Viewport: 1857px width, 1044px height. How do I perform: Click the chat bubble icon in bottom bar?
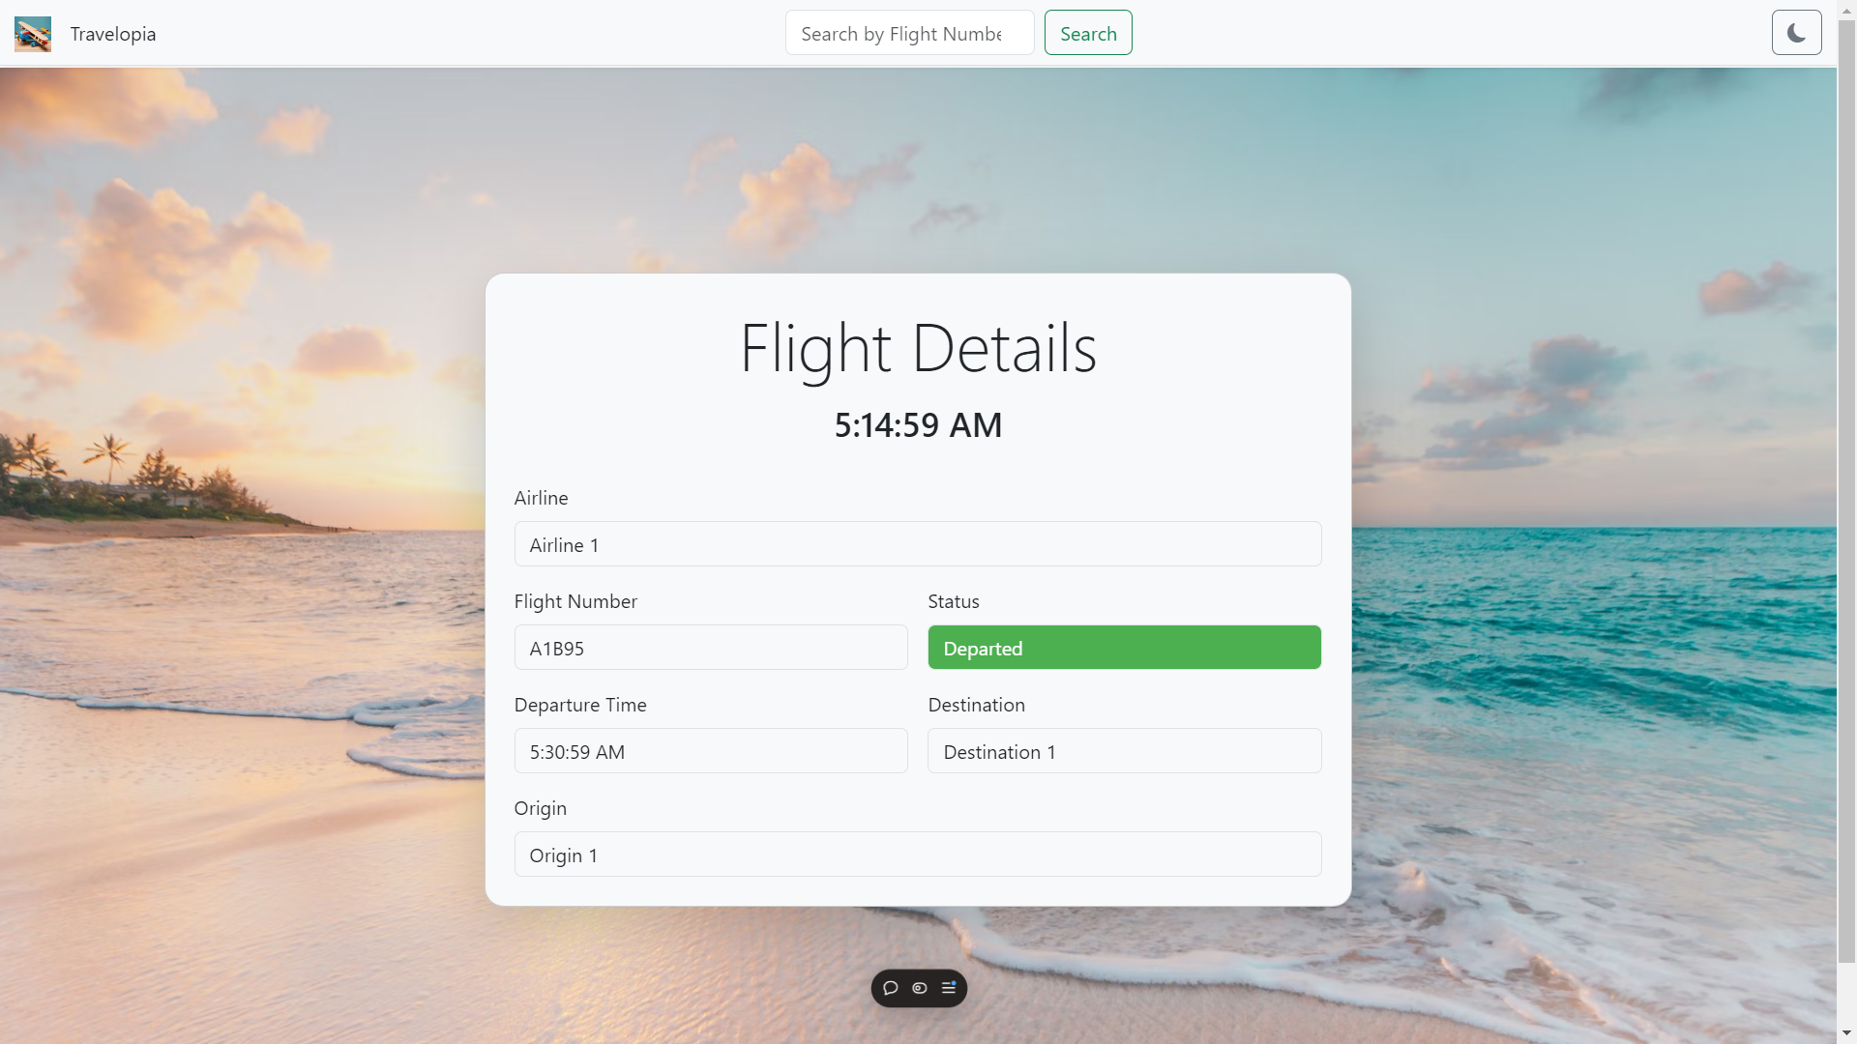(x=890, y=988)
